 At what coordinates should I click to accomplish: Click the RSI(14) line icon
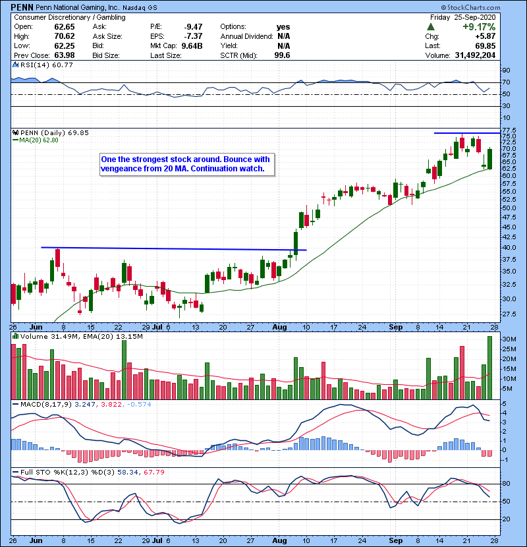tap(15, 65)
